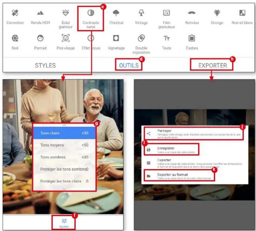256x231 pixels.
Task: Tap the Ajuster sliders button
Action: click(64, 223)
